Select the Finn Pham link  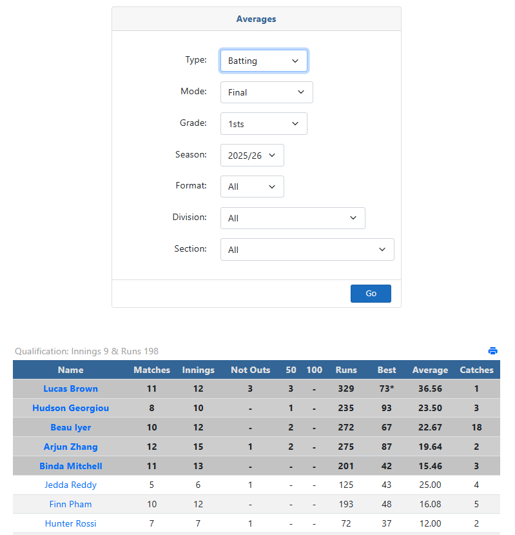click(x=70, y=504)
